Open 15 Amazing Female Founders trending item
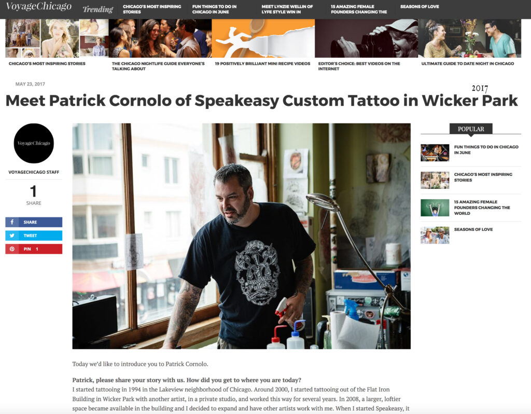This screenshot has height=414, width=531. (359, 9)
